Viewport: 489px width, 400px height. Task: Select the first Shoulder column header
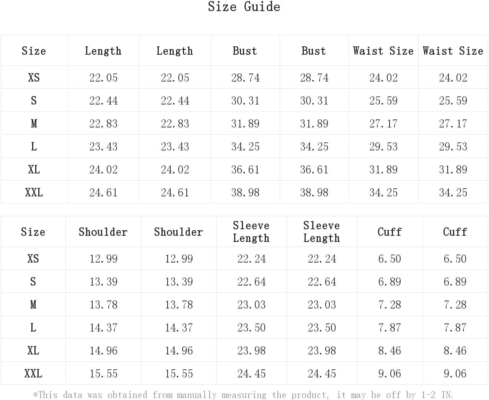(x=103, y=232)
